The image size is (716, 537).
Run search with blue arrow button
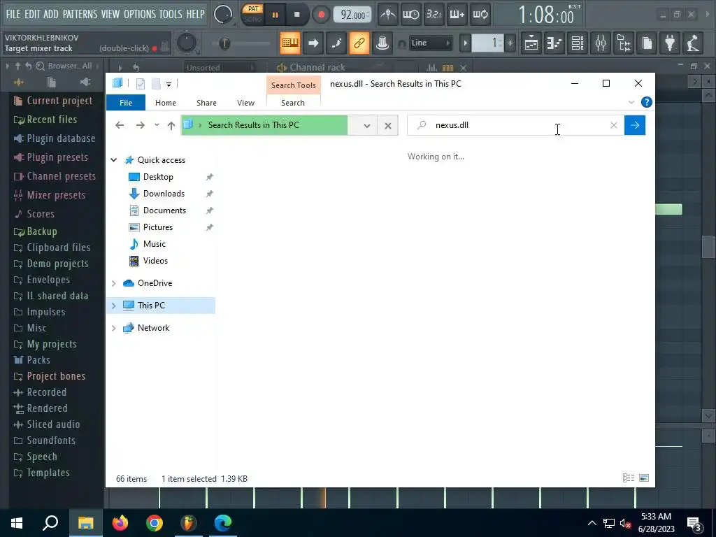635,125
